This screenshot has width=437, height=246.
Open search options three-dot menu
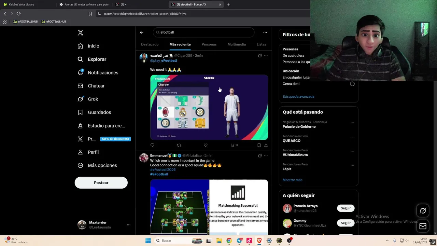click(265, 32)
